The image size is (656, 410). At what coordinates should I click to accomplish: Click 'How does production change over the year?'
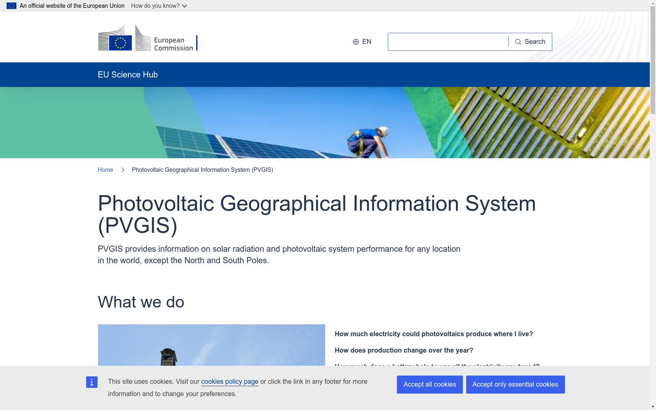pyautogui.click(x=404, y=351)
